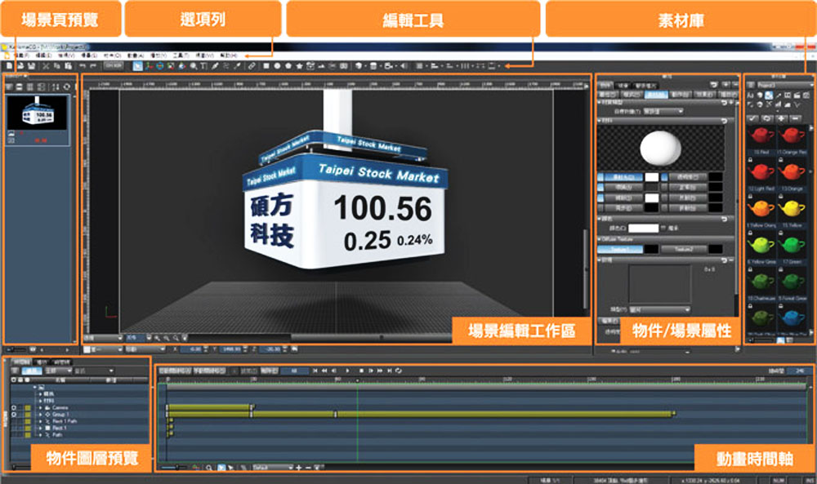The width and height of the screenshot is (817, 484).
Task: Click the Paste clipboard icon in toolbar
Action: click(x=69, y=66)
